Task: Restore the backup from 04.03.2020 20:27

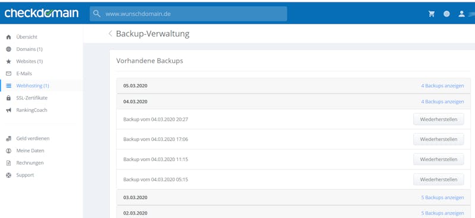Action: tap(438, 120)
